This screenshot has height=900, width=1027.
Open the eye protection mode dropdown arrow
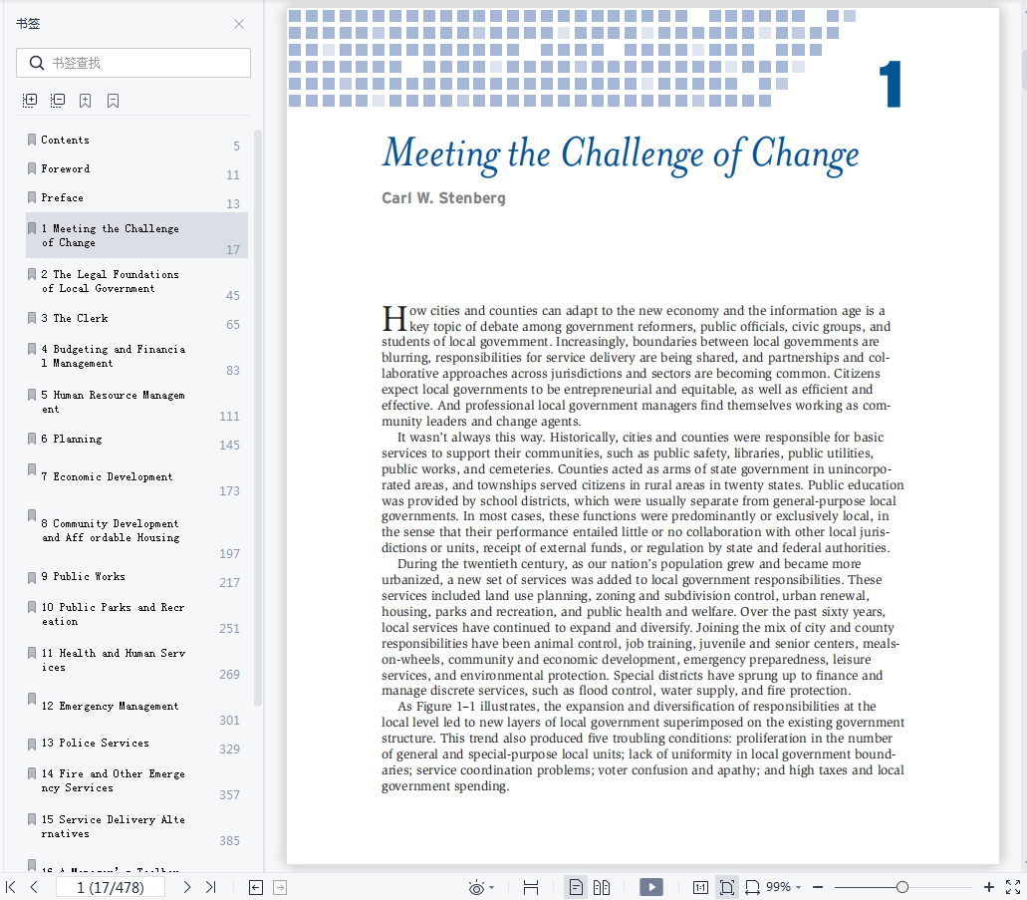pyautogui.click(x=492, y=888)
